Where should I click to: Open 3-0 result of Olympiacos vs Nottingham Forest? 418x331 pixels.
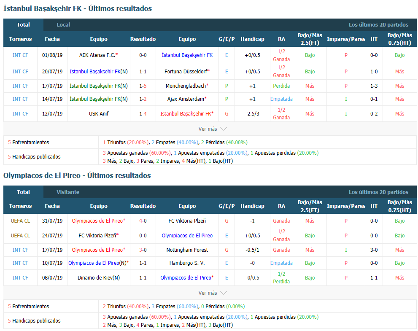coord(143,250)
